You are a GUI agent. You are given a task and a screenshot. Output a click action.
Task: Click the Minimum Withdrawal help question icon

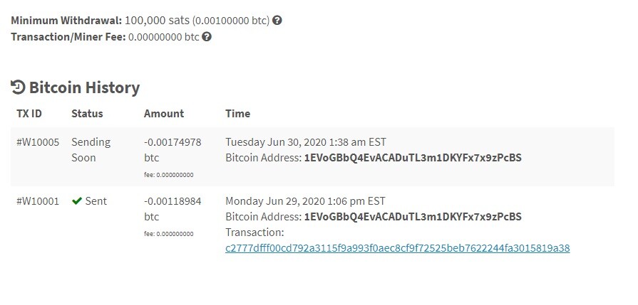(277, 21)
